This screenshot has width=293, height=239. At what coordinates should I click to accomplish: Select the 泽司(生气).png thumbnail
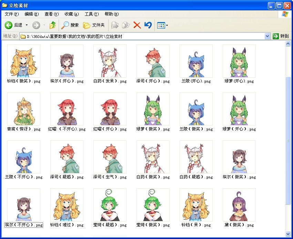pos(110,157)
